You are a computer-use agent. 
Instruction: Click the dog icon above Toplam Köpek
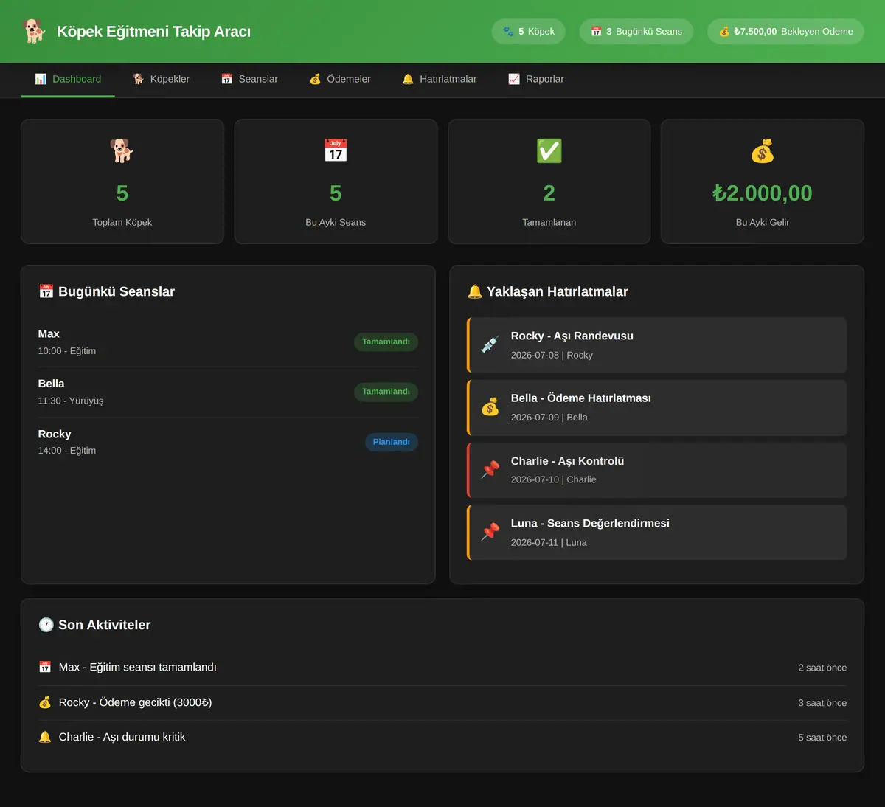122,150
